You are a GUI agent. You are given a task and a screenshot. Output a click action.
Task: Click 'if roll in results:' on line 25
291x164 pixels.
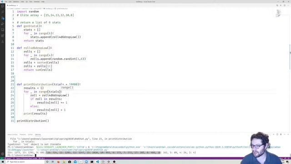click(x=46, y=99)
